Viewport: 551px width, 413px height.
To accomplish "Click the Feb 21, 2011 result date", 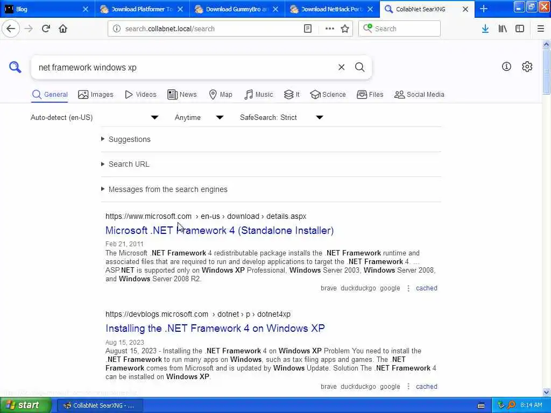I will [x=124, y=244].
